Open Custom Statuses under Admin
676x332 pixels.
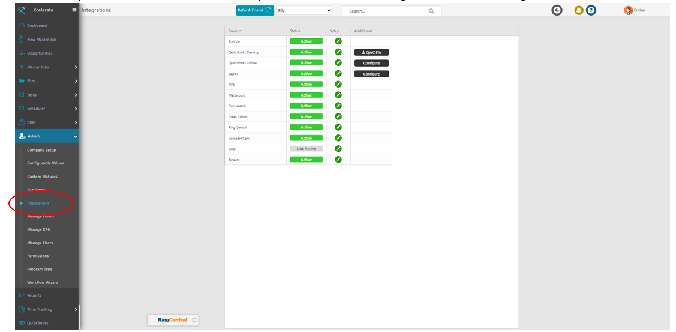click(x=42, y=177)
